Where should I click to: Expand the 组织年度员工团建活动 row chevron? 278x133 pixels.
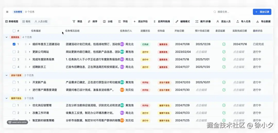[30, 44]
